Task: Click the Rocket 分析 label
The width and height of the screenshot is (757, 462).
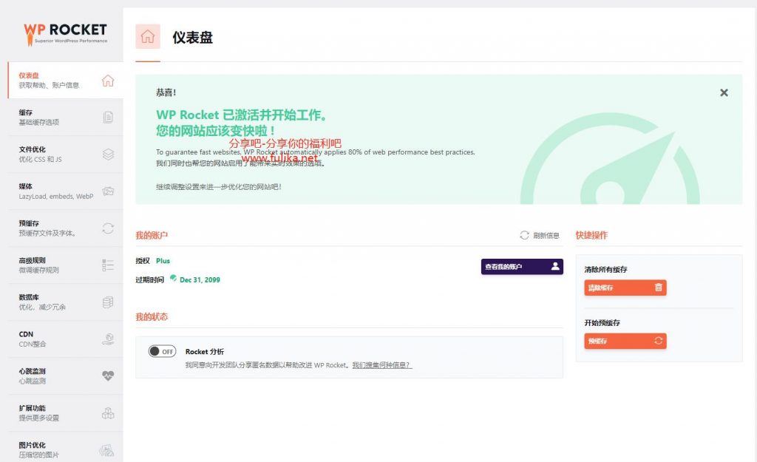Action: (205, 351)
